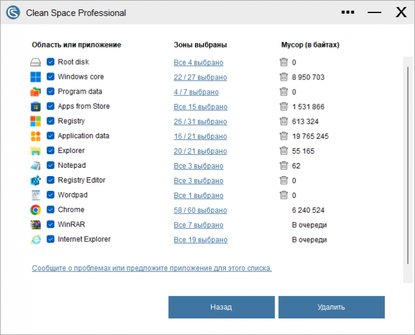The width and height of the screenshot is (415, 335).
Task: Expand the 58 / 60 Chrome zones selection
Action: coord(200,210)
